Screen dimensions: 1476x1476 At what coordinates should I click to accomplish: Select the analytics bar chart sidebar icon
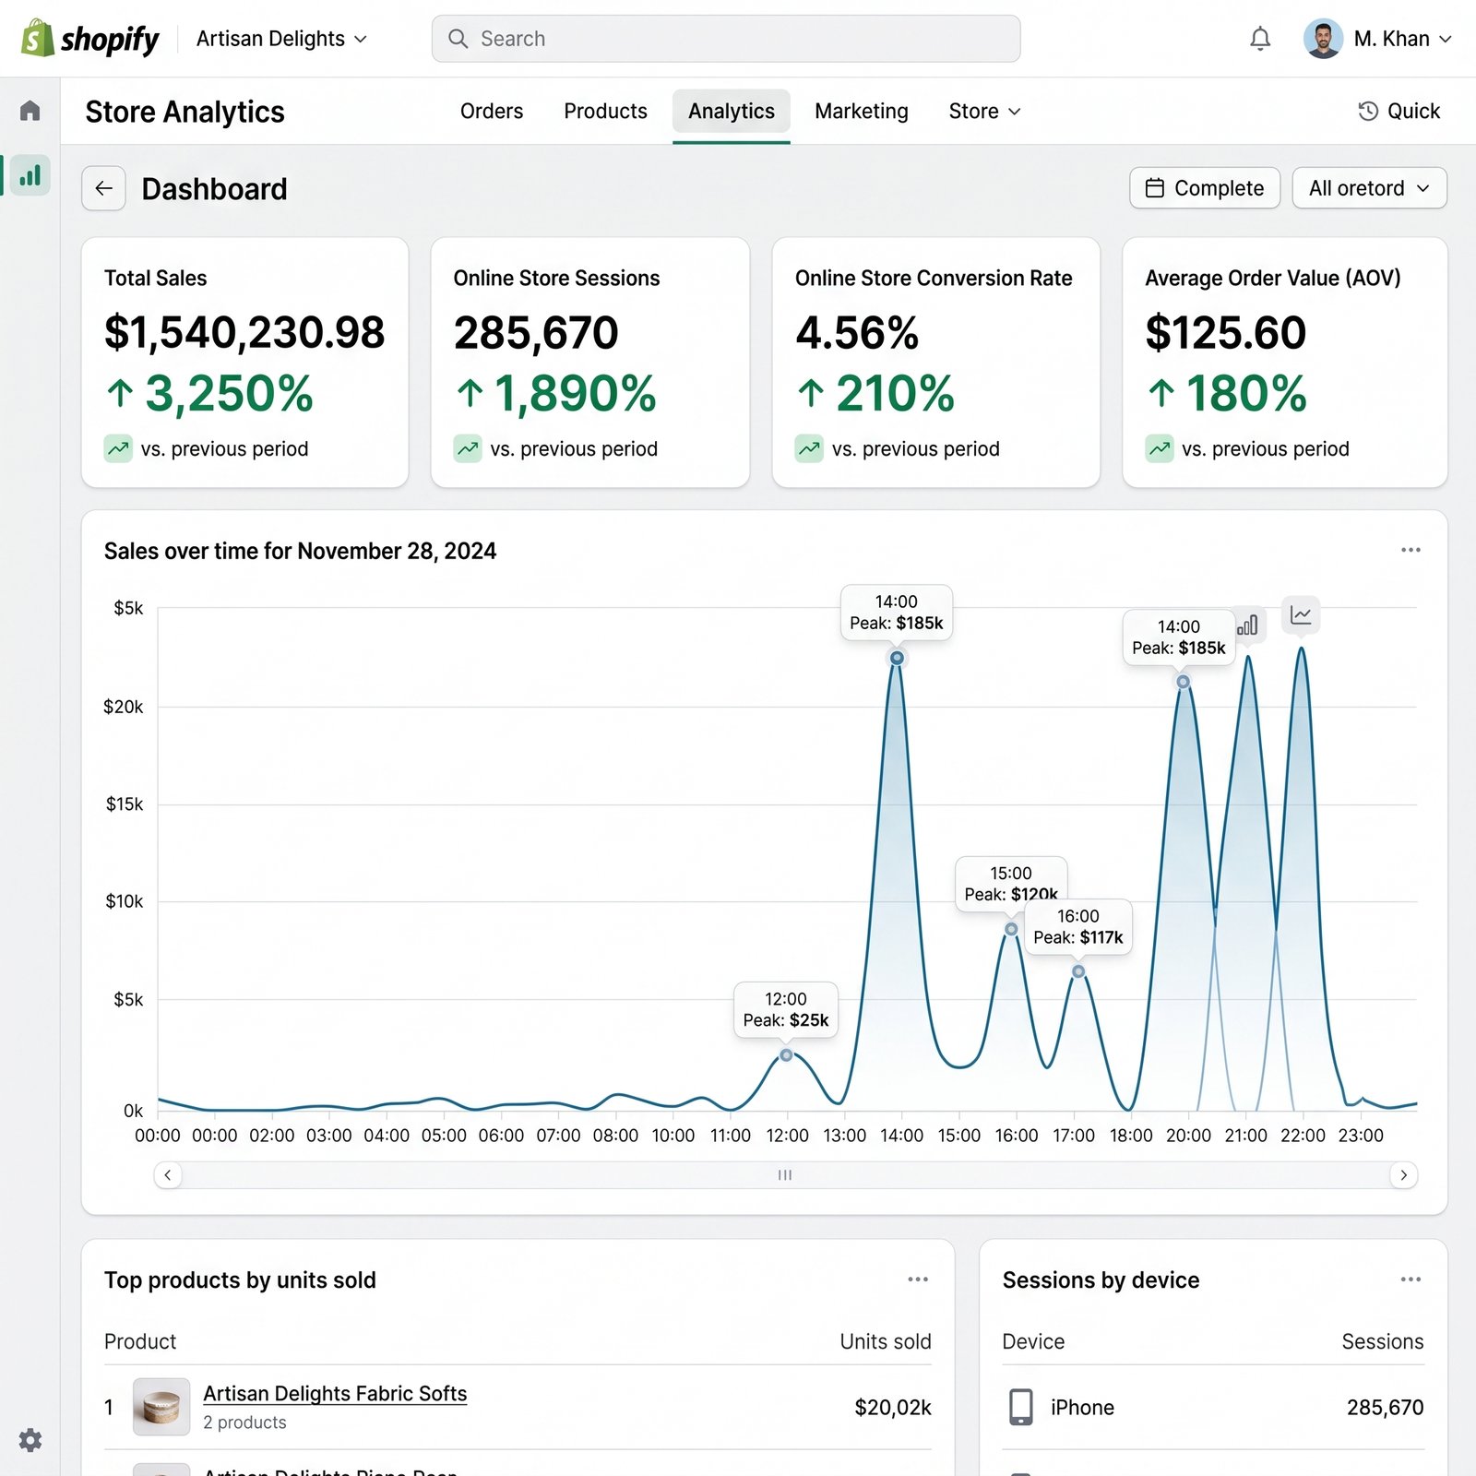(x=30, y=175)
